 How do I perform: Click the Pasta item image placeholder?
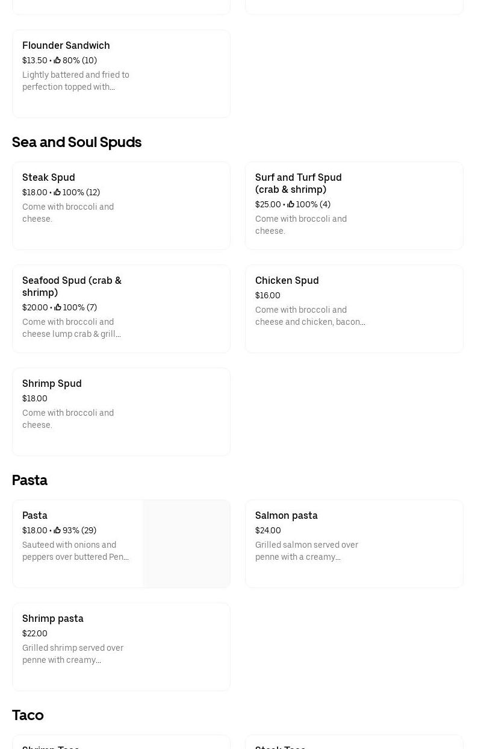click(187, 544)
